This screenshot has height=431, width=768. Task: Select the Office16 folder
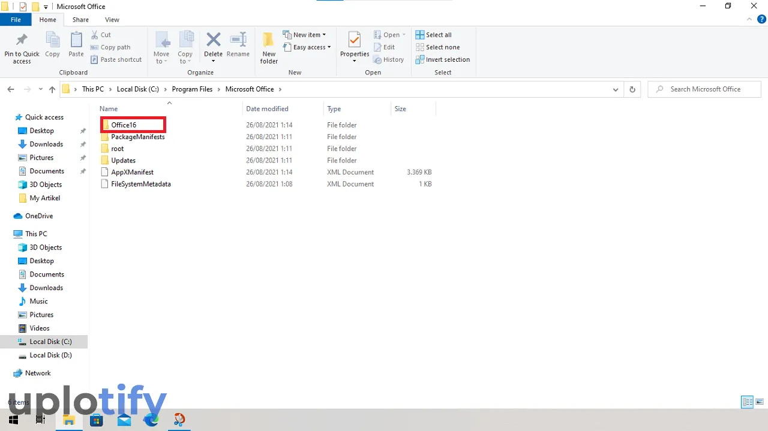pos(124,125)
